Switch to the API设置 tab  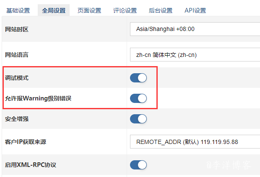click(x=195, y=10)
